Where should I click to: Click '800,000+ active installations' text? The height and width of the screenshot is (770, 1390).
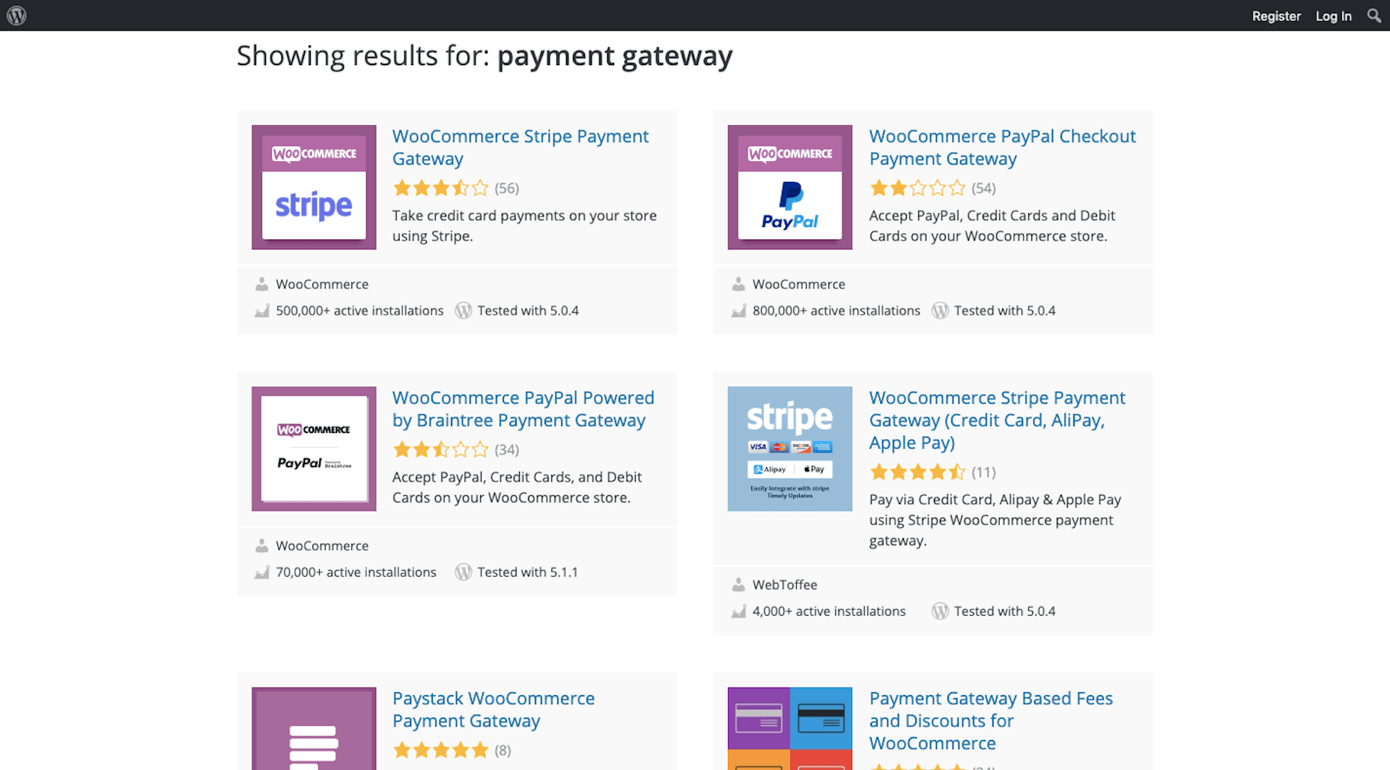coord(836,310)
